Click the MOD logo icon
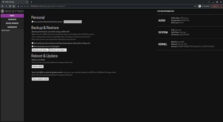 (x=2, y=11)
